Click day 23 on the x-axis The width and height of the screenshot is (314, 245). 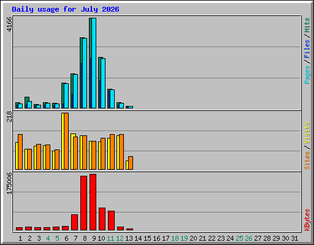coord(221,238)
